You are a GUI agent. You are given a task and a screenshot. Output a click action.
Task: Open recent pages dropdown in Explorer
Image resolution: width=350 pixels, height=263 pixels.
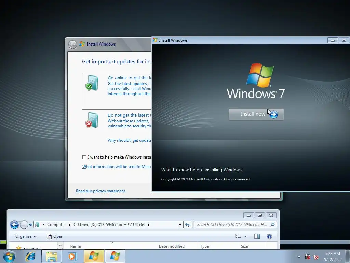pos(31,225)
